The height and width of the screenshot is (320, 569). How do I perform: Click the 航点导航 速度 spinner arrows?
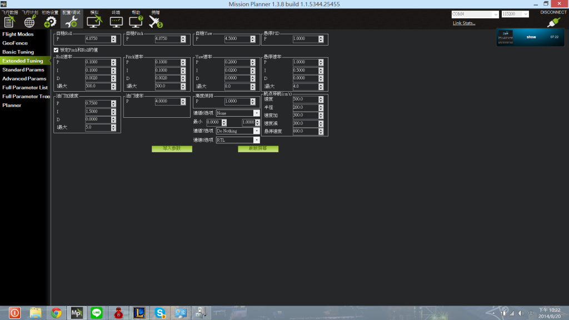[x=321, y=99]
